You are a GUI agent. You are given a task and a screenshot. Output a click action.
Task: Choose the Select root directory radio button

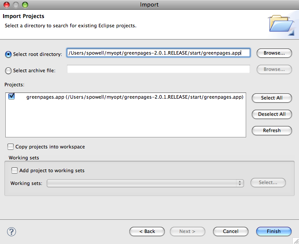[x=8, y=54]
